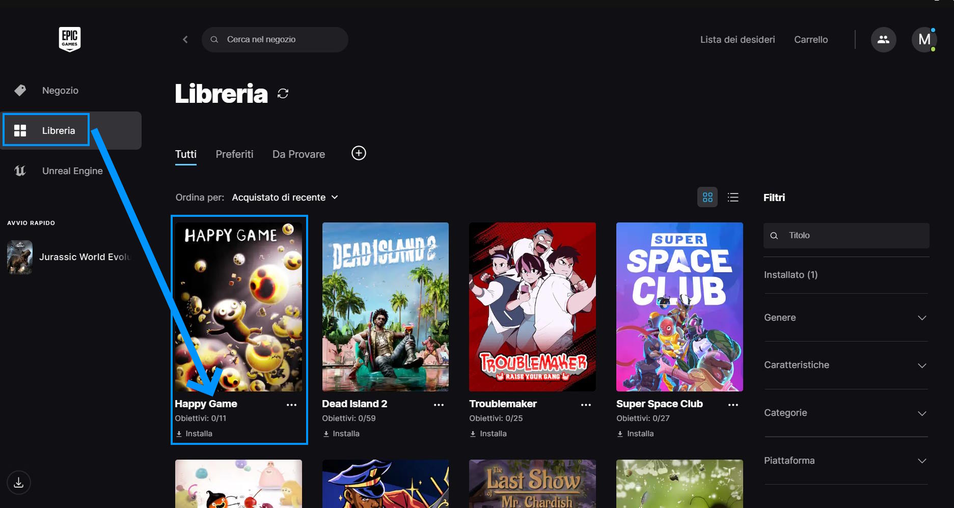Open the Carrello link
This screenshot has height=508, width=954.
(x=811, y=40)
